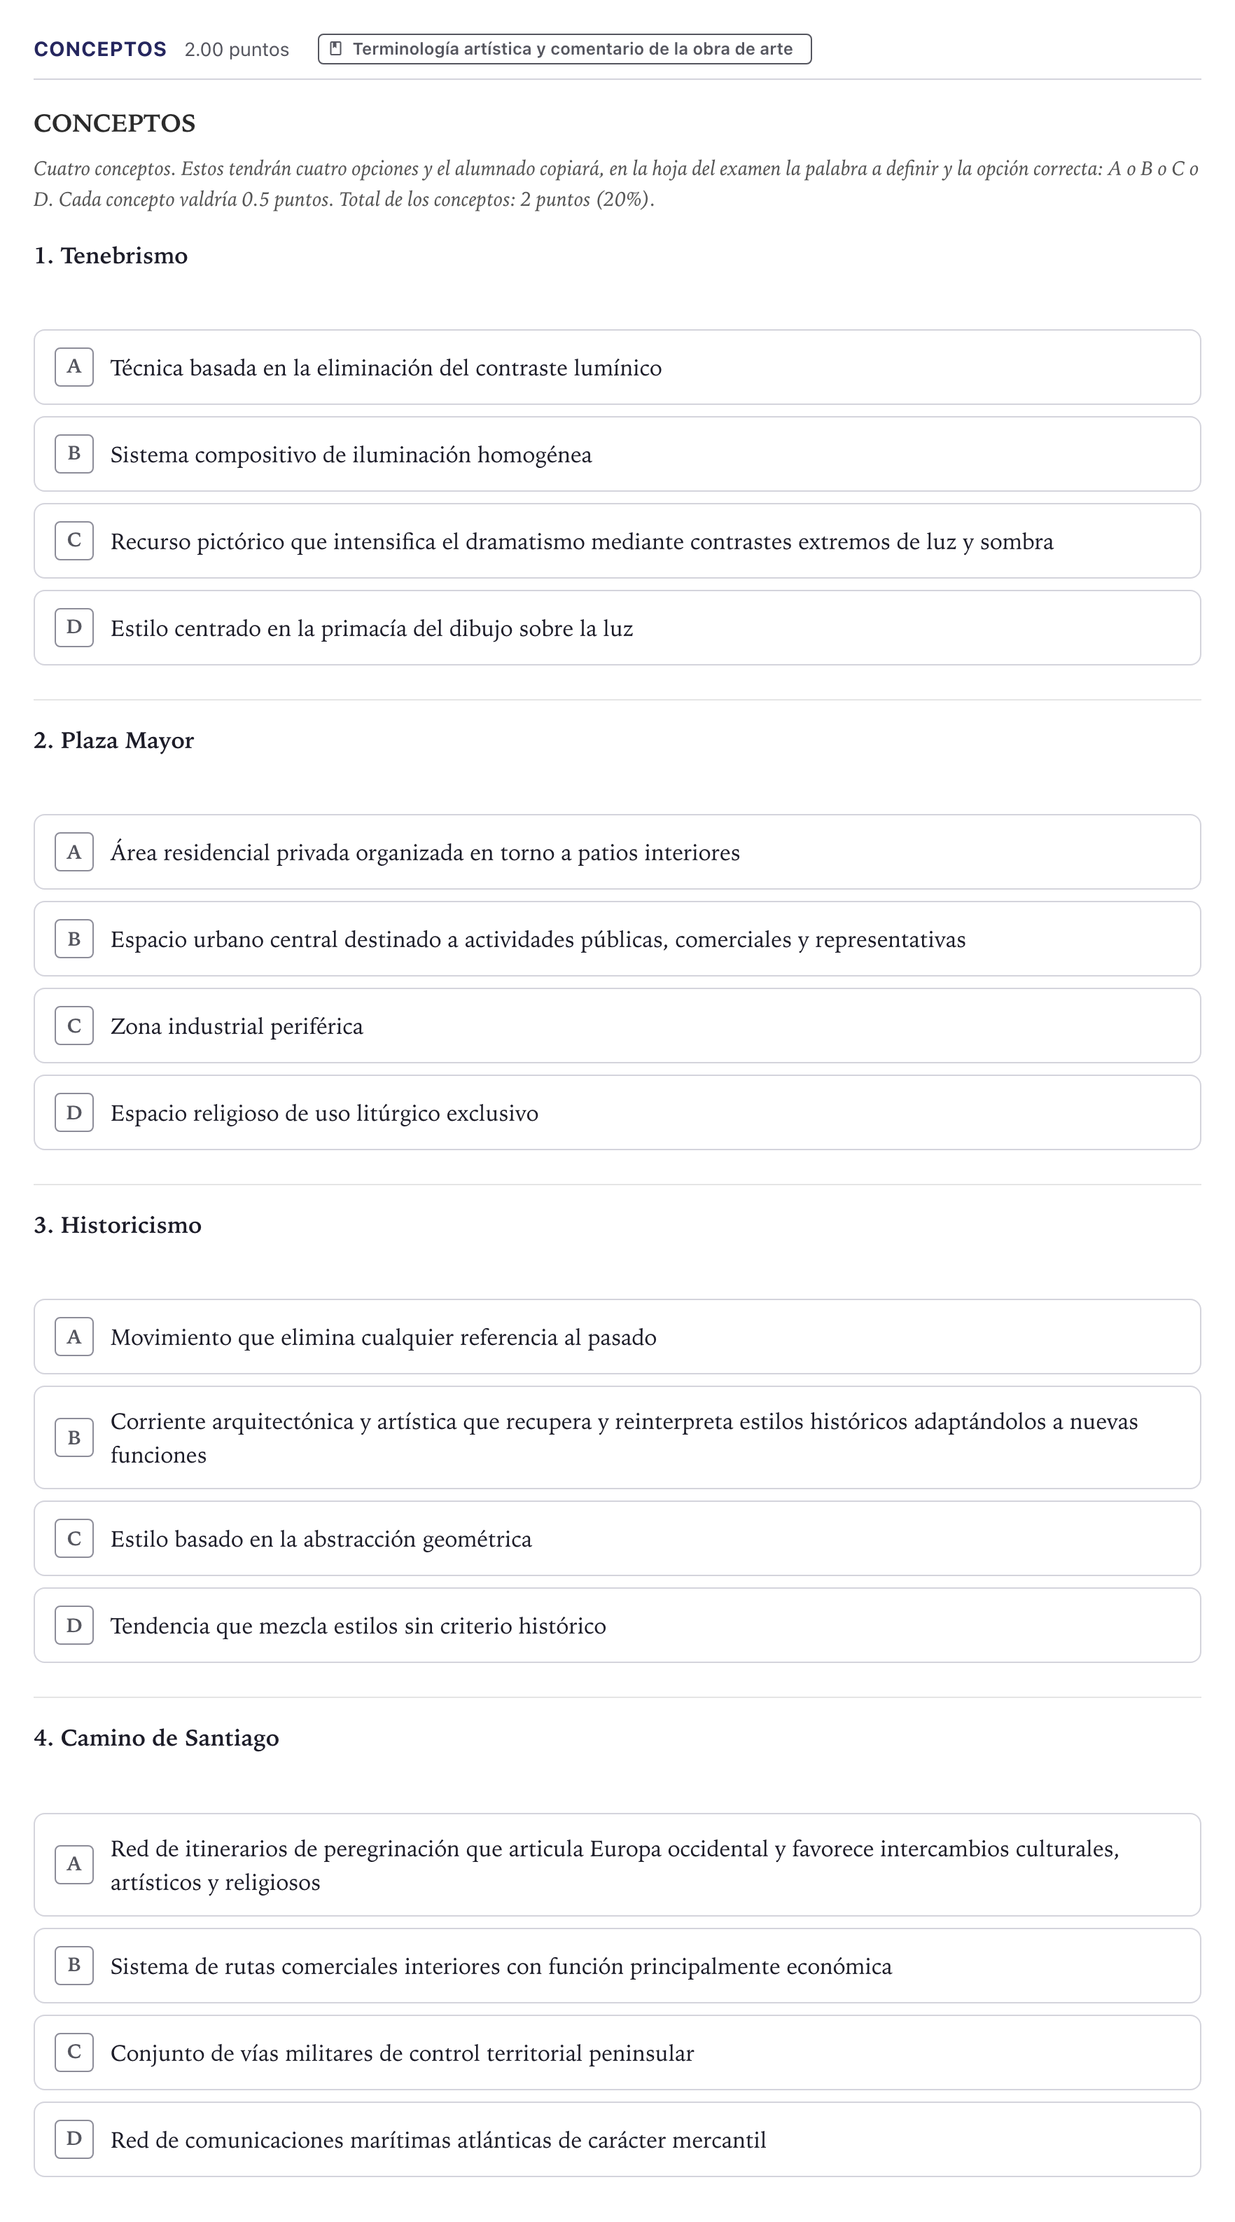Pick 'Estilo basado en la abstracción geométrica'
1235x2222 pixels.
(617, 1539)
